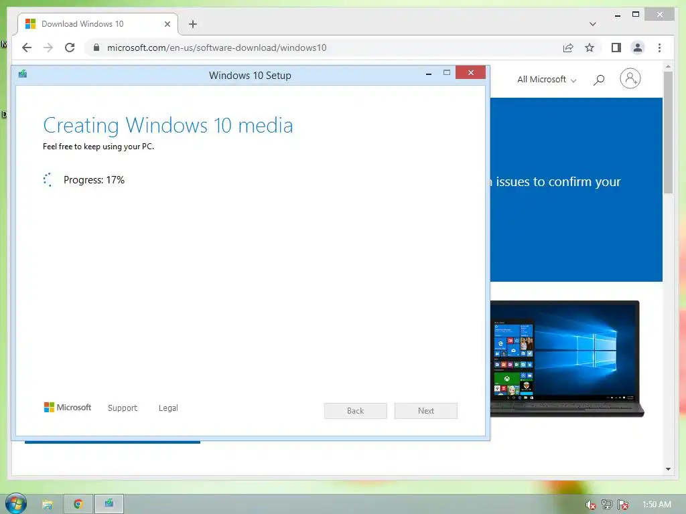Open Windows Explorer from the taskbar
The height and width of the screenshot is (514, 686).
(x=48, y=505)
